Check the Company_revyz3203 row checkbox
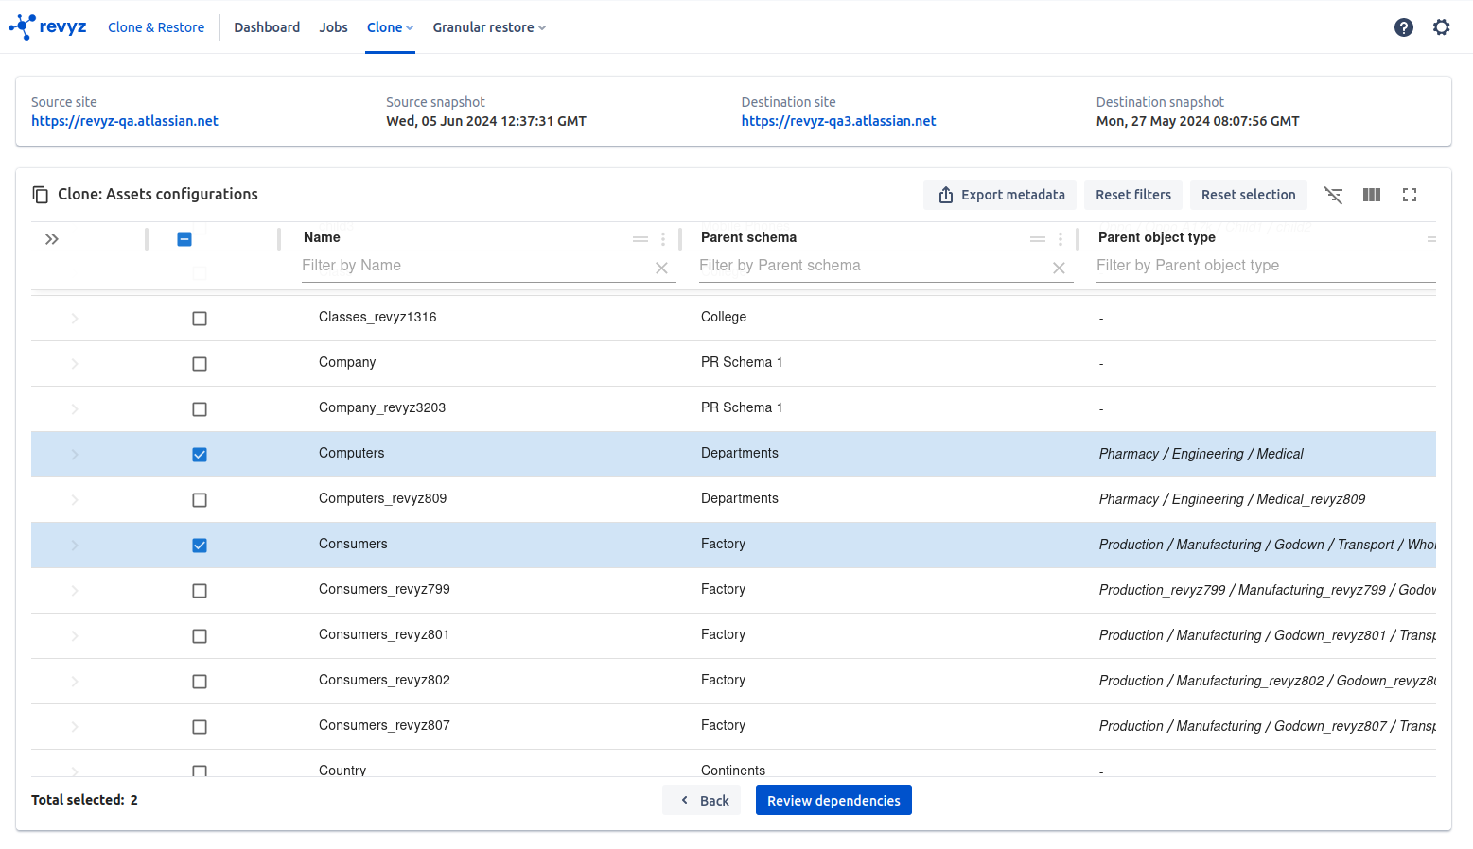This screenshot has width=1473, height=849. coord(200,409)
